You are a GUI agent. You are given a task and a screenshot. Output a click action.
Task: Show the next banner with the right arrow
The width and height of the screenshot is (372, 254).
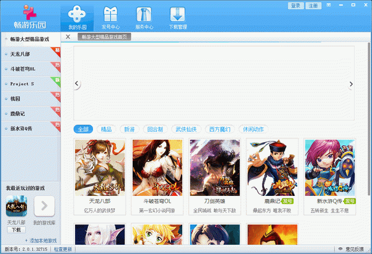tap(351, 83)
